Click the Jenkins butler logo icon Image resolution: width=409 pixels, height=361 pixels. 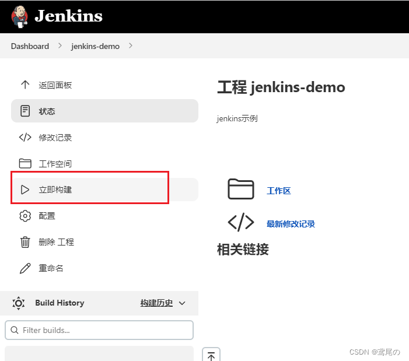(x=20, y=16)
